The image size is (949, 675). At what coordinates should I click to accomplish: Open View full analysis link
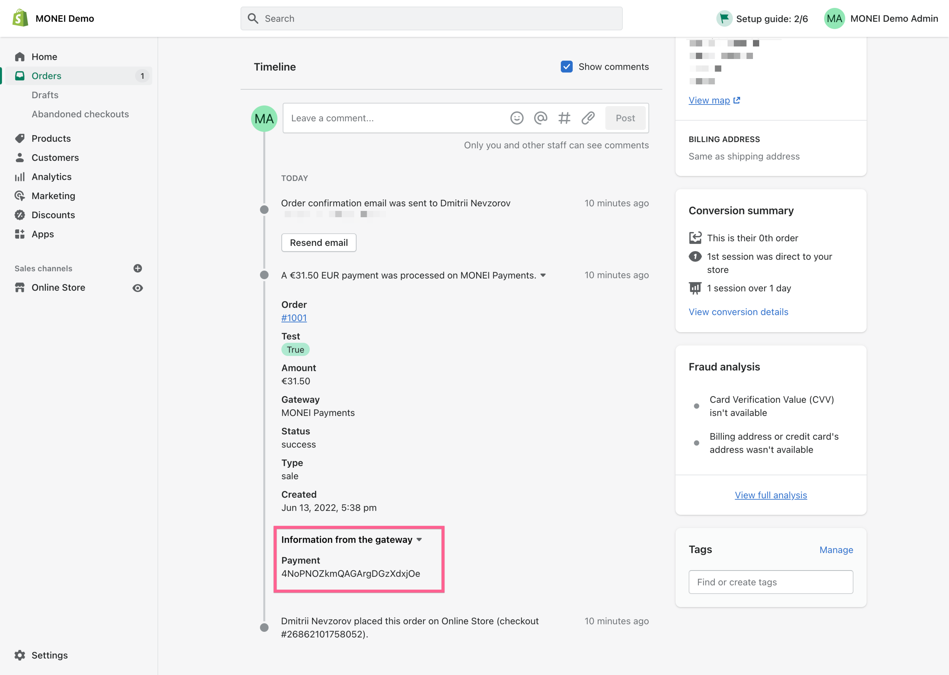tap(771, 495)
